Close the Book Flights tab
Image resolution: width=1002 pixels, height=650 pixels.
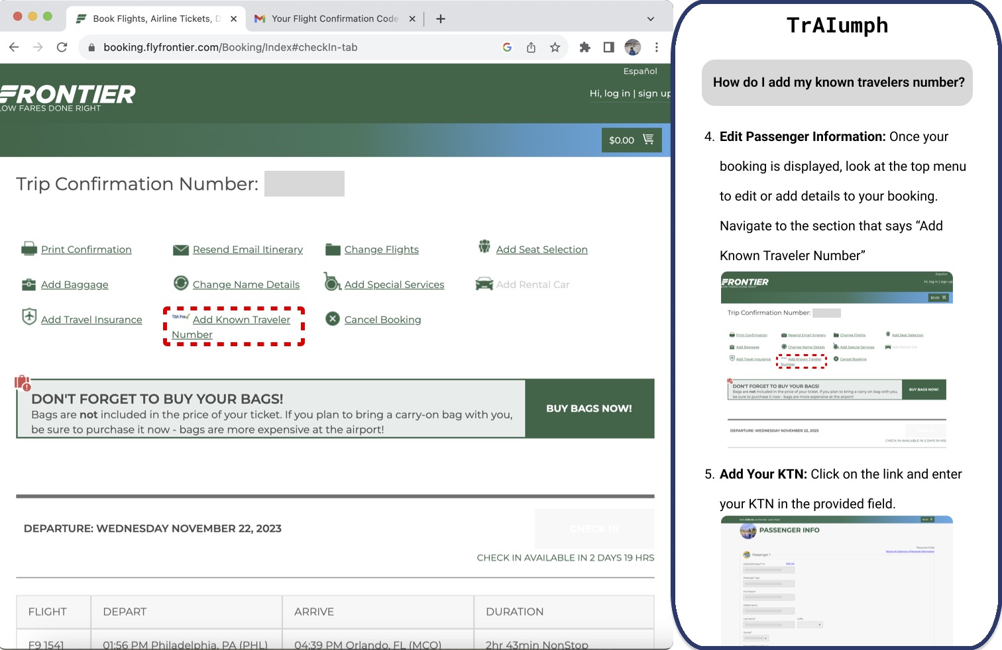coord(234,19)
